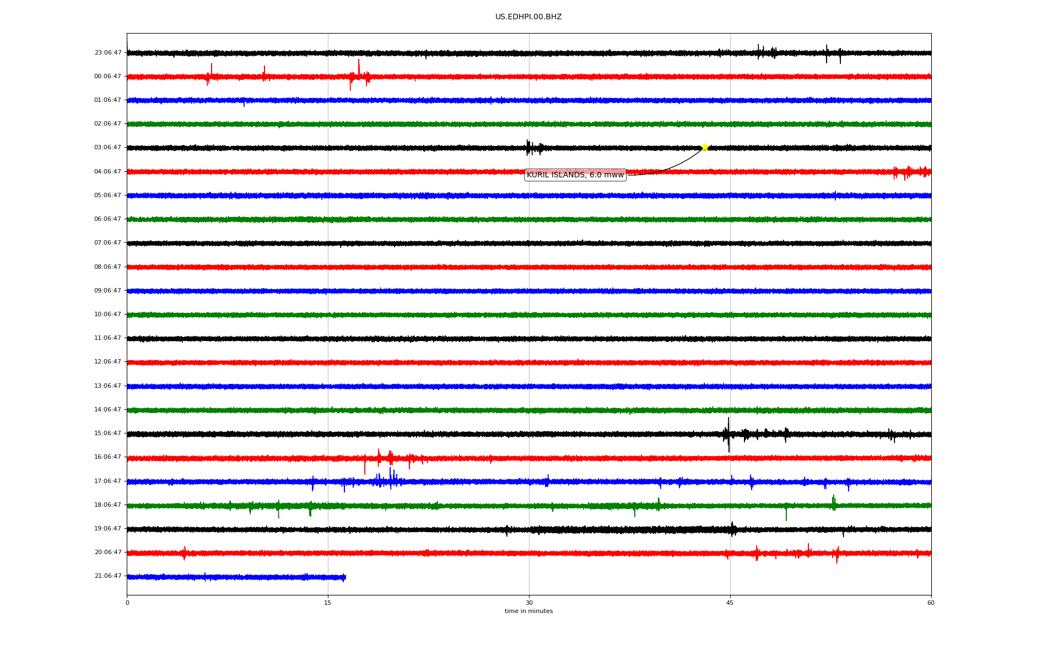Click the 19:06:47 row label
1058x661 pixels.
click(108, 529)
